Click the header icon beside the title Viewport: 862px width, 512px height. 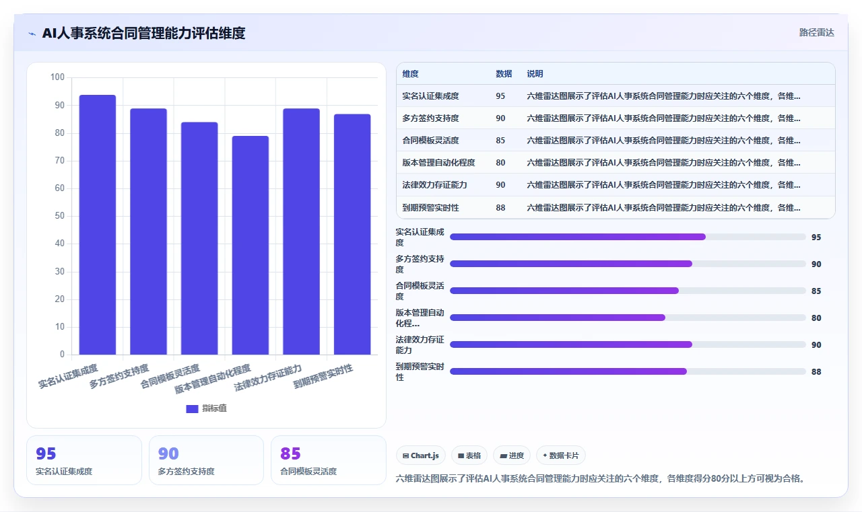click(x=32, y=34)
